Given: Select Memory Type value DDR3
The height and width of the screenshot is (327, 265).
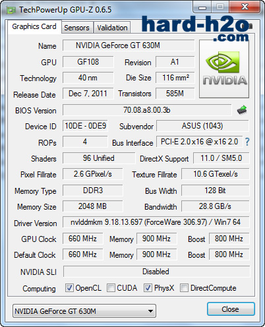Looking at the screenshot, I should tap(93, 191).
